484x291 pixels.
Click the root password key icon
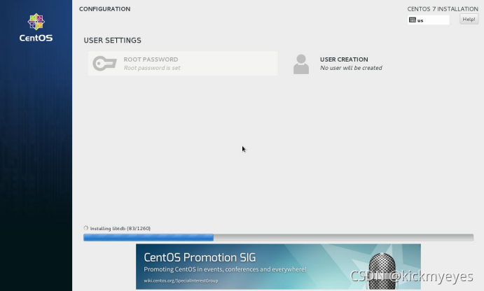(104, 63)
